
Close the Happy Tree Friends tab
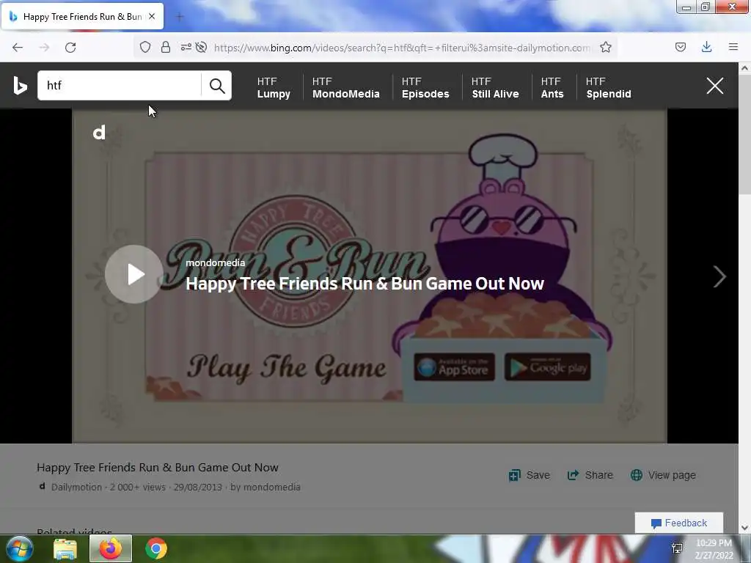[x=152, y=16]
